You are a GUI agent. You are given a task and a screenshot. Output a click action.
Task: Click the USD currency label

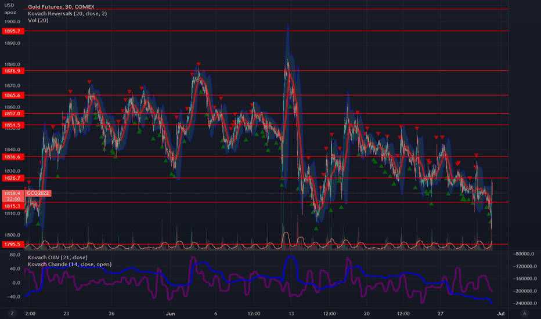click(9, 5)
